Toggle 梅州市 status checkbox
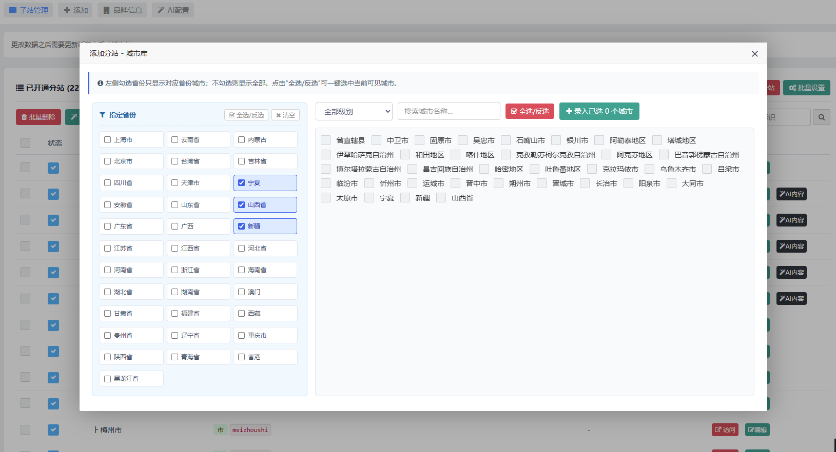This screenshot has width=836, height=452. [53, 430]
